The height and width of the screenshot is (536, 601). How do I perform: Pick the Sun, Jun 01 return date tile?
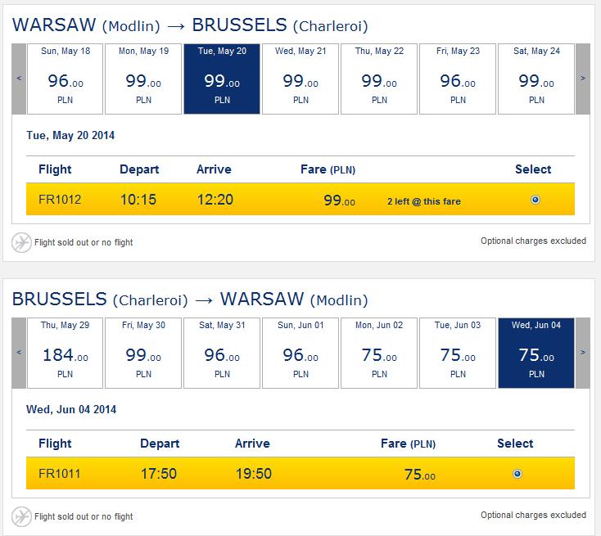pyautogui.click(x=300, y=353)
